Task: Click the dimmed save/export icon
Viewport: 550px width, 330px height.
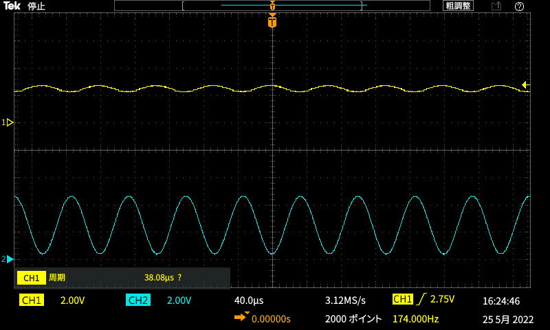Action: (x=496, y=6)
